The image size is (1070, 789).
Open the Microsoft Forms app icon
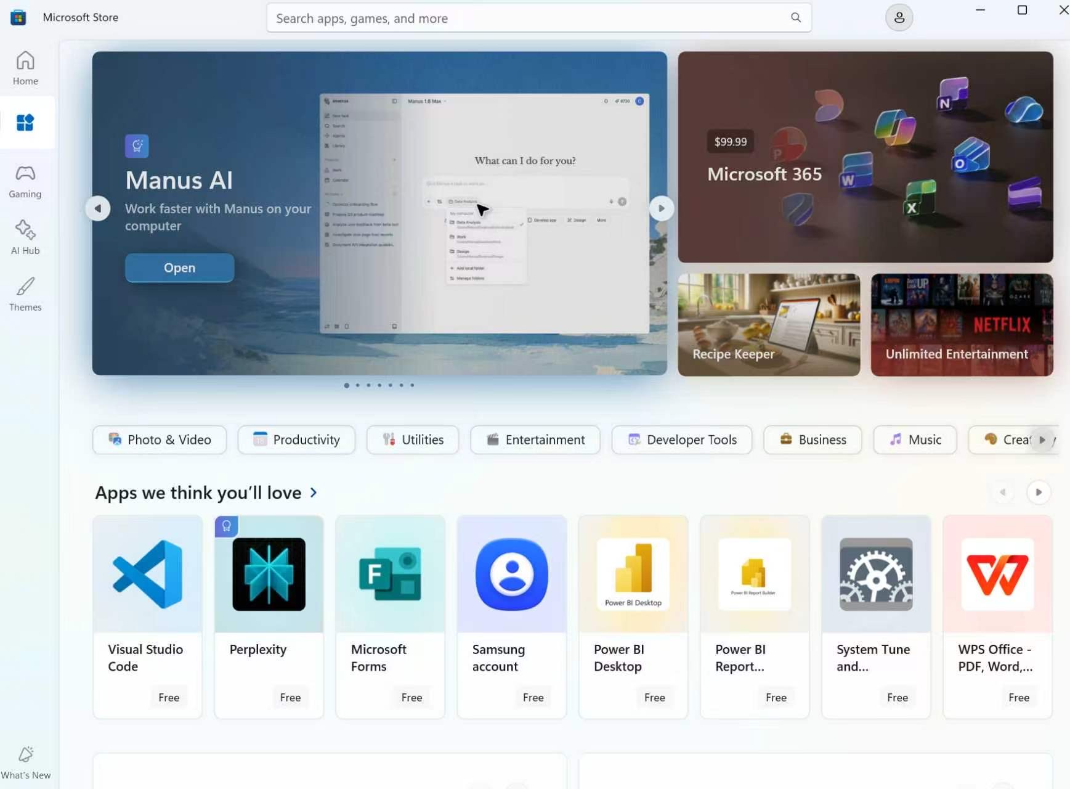pyautogui.click(x=390, y=574)
